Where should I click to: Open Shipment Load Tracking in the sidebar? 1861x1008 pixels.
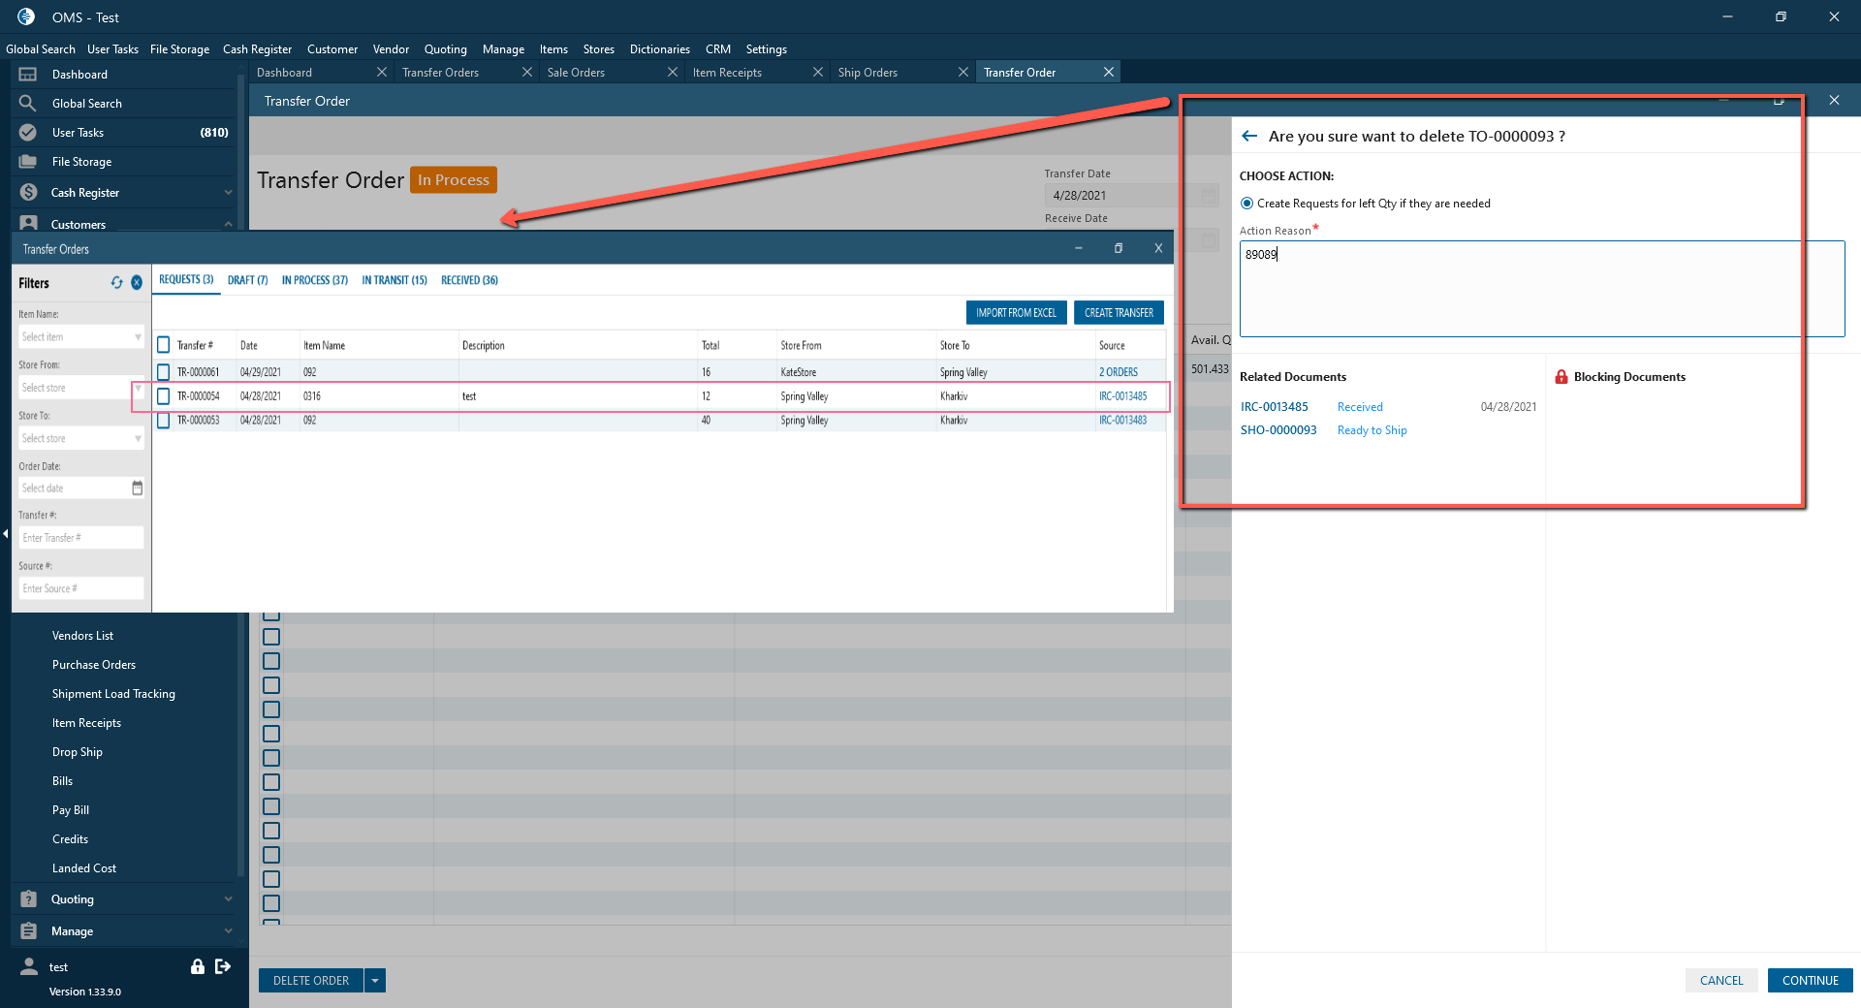113,694
